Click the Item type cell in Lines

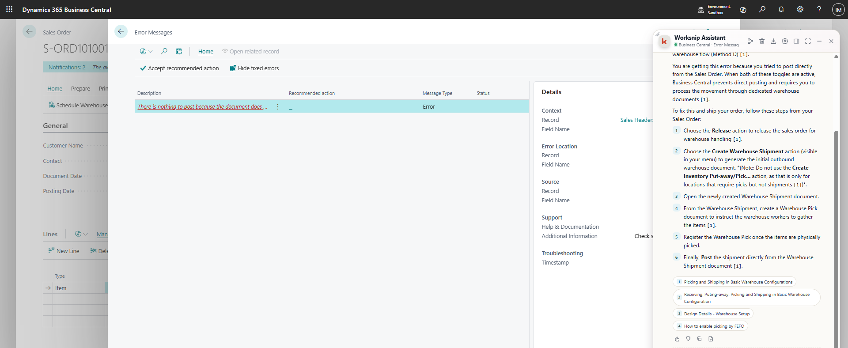coord(79,288)
